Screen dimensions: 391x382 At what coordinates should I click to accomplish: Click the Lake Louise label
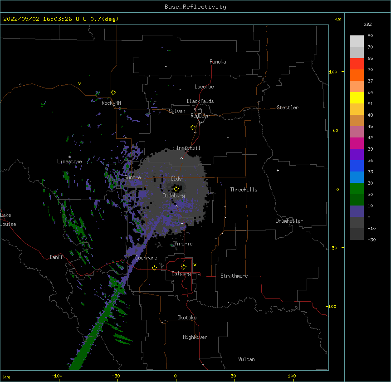click(x=8, y=220)
